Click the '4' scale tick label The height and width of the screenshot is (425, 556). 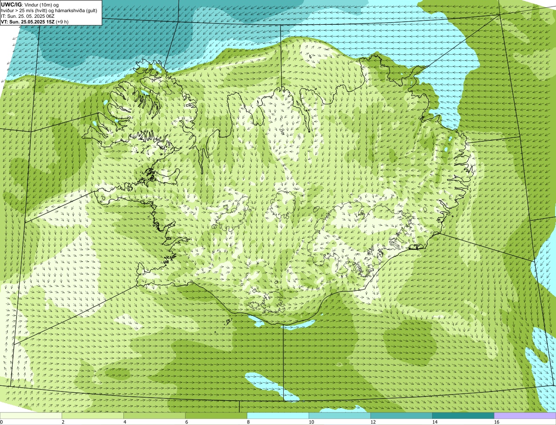click(125, 422)
